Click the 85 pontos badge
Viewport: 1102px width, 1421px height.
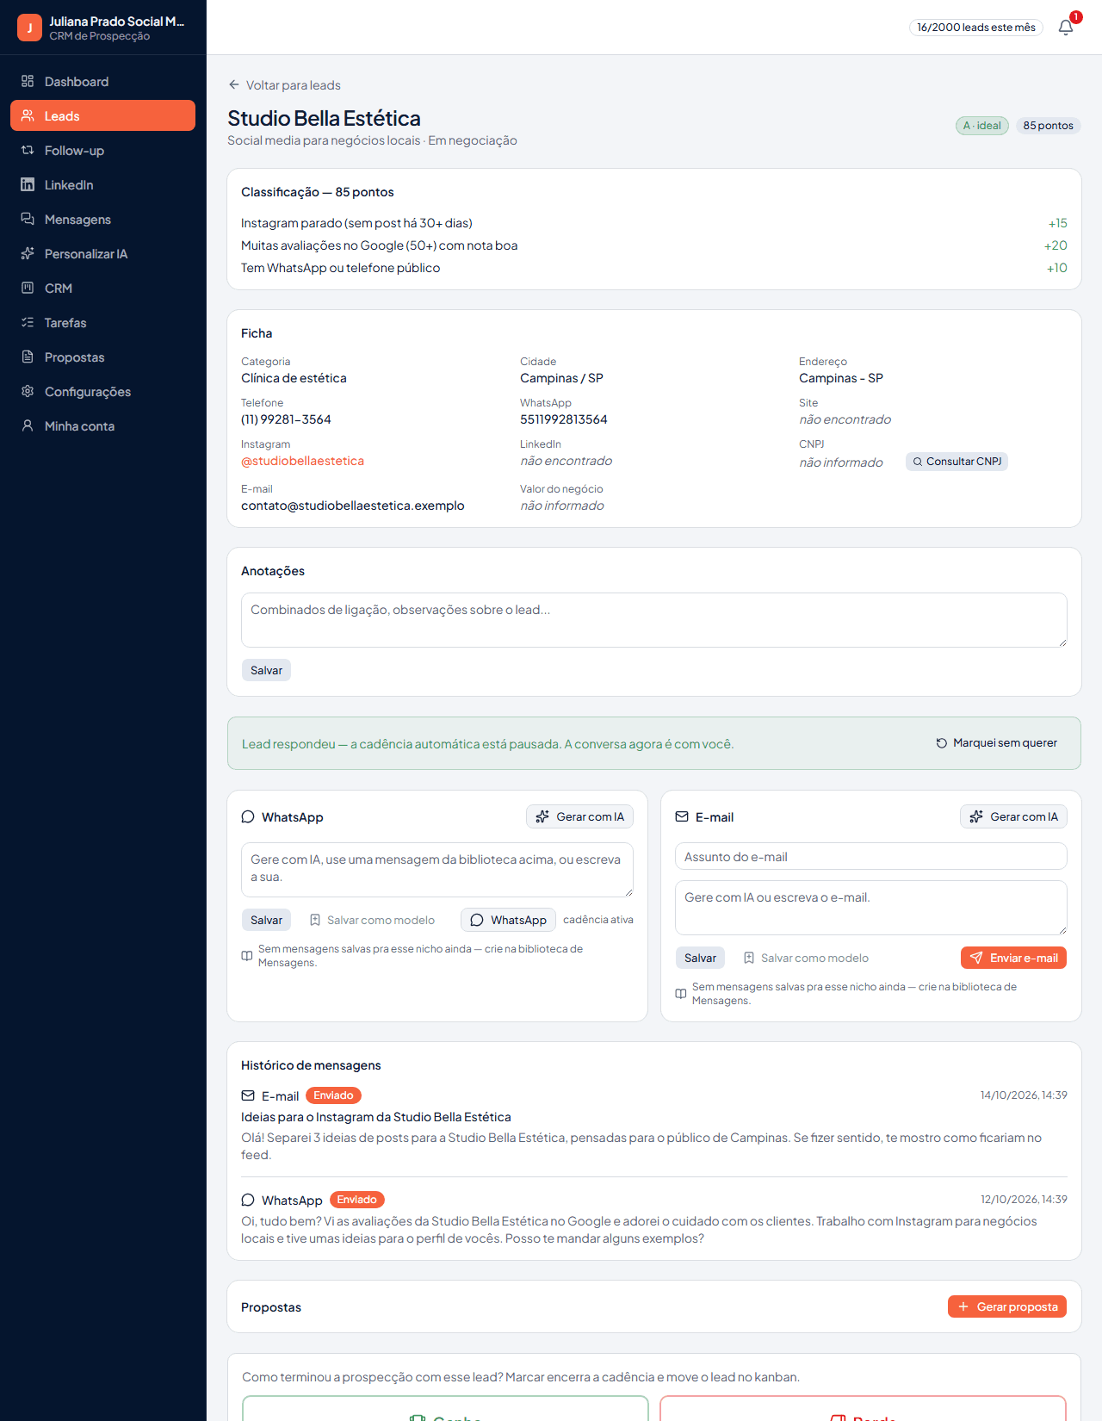pyautogui.click(x=1048, y=126)
